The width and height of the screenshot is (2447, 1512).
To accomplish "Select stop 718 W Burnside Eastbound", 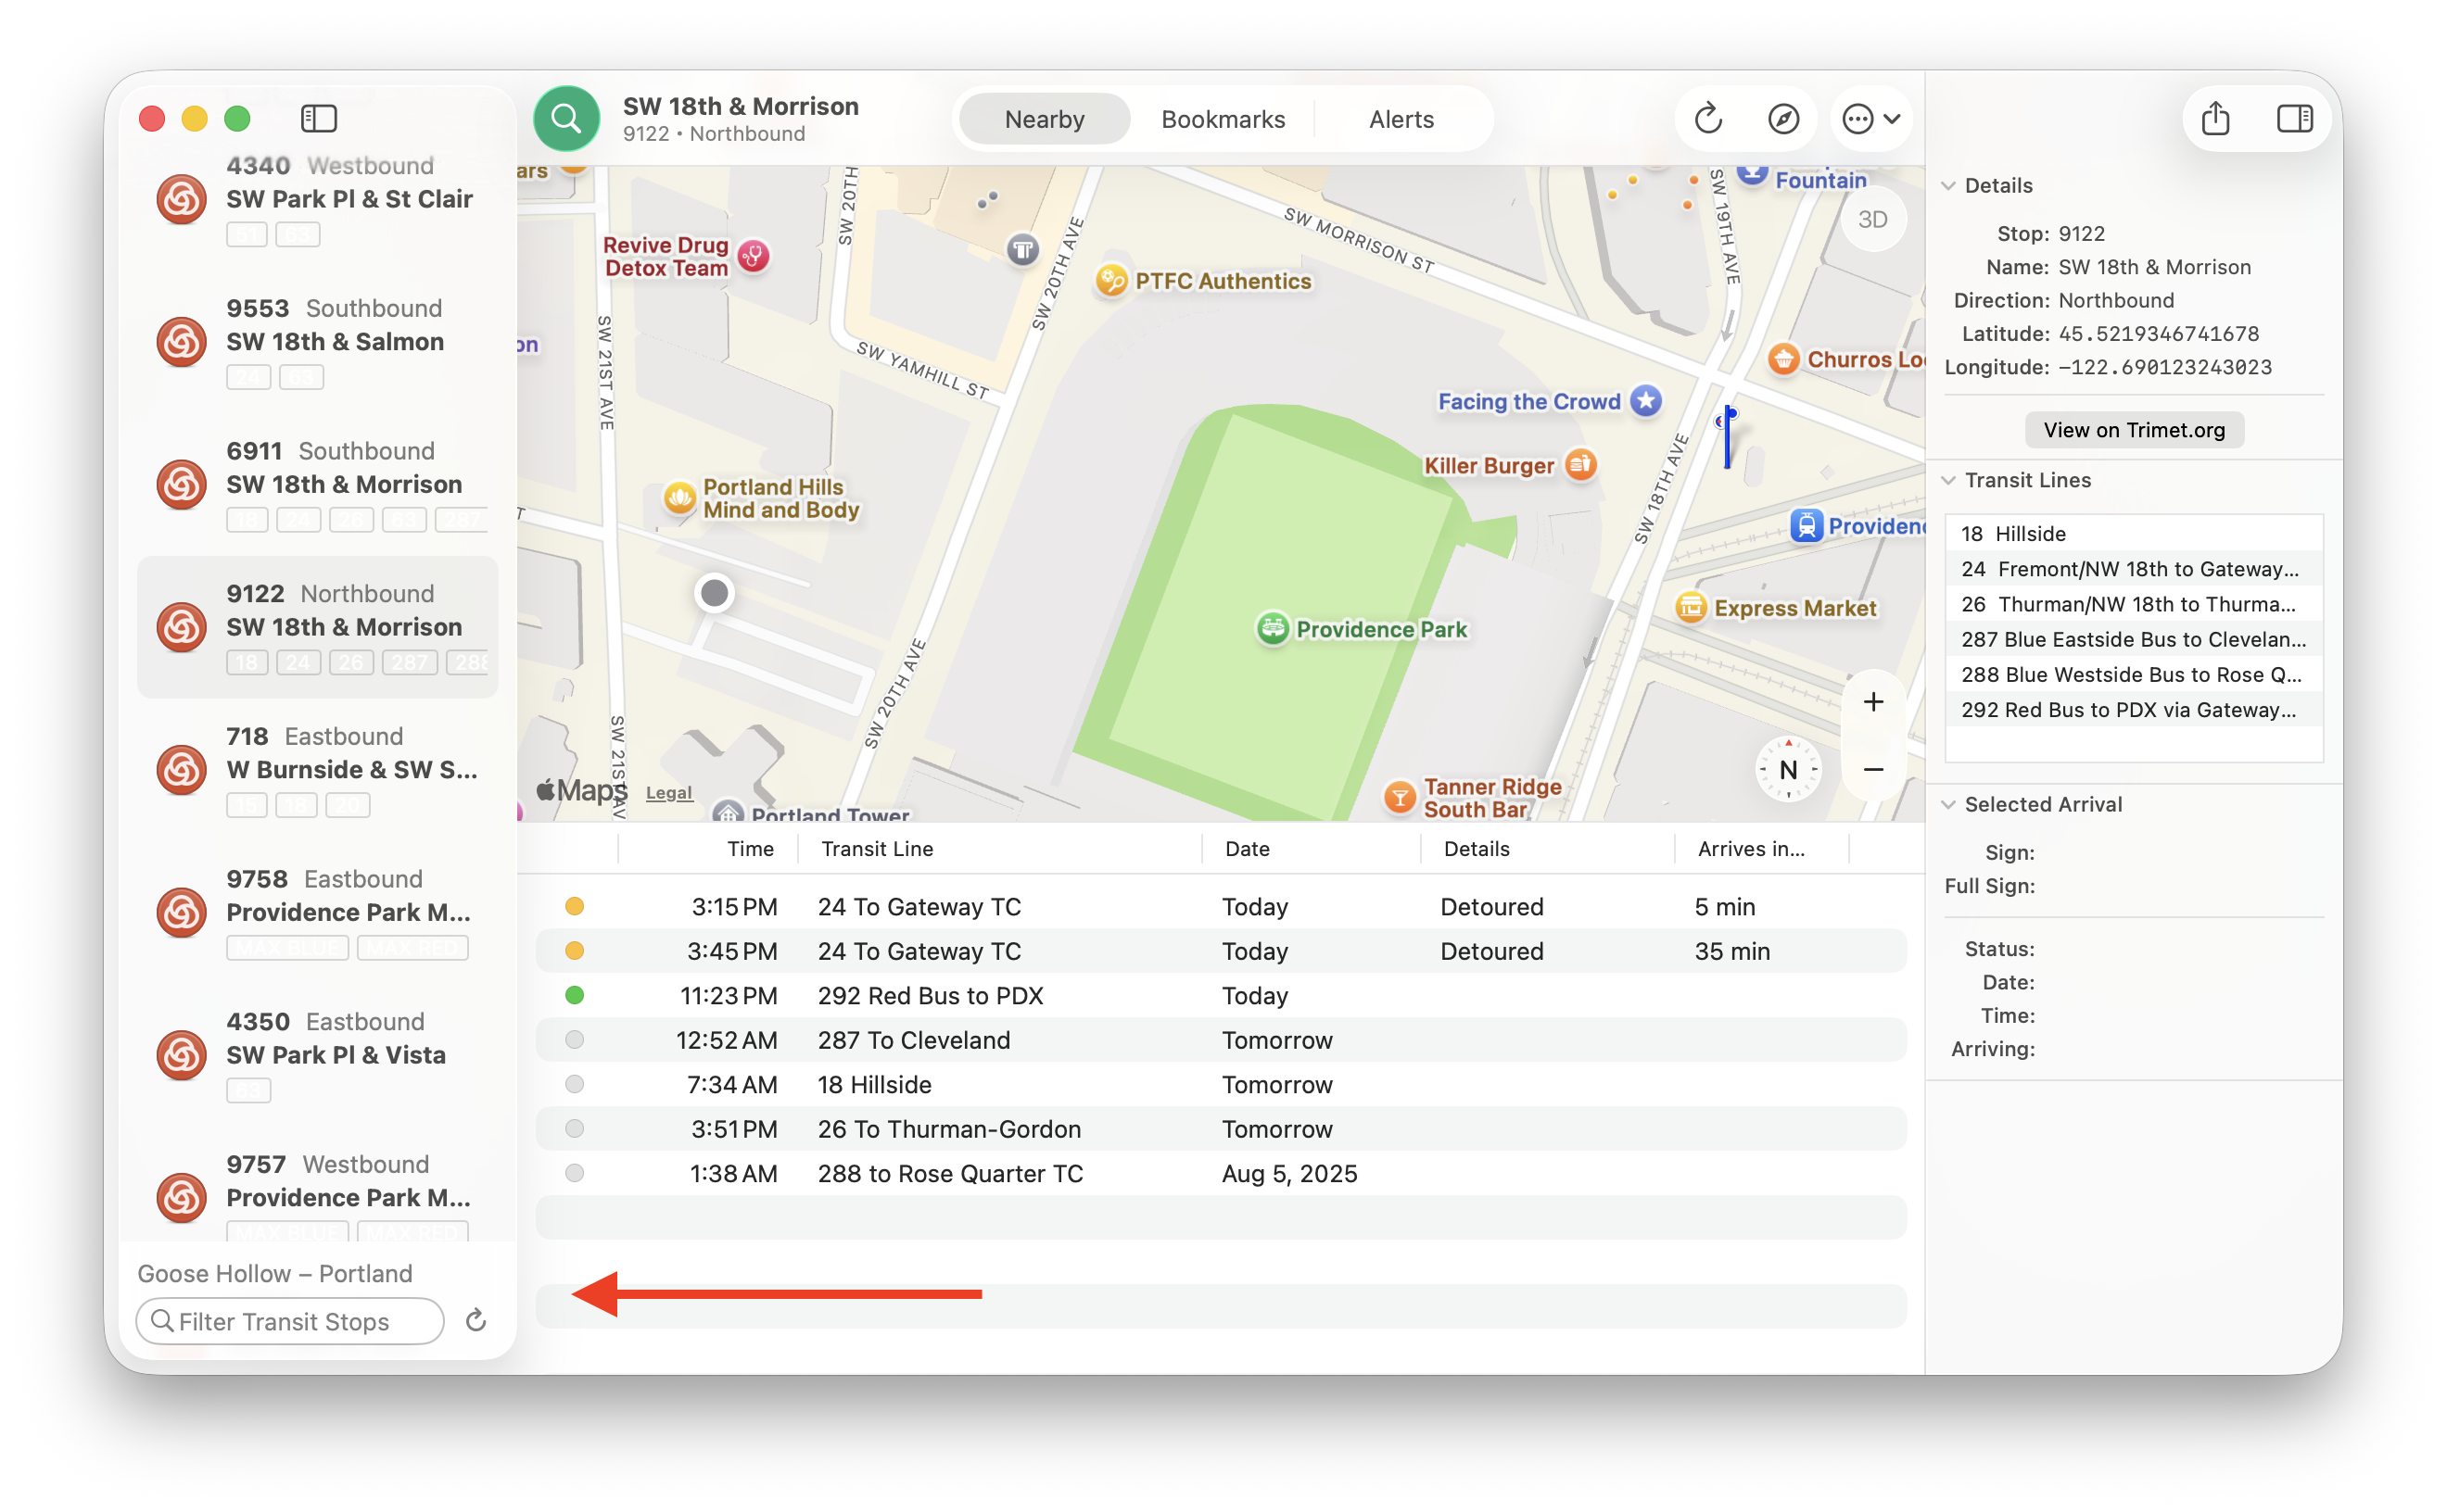I will 317,770.
